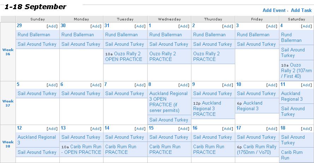The height and width of the screenshot is (163, 314).
Task: Click the Add Event link
Action: pos(274,10)
